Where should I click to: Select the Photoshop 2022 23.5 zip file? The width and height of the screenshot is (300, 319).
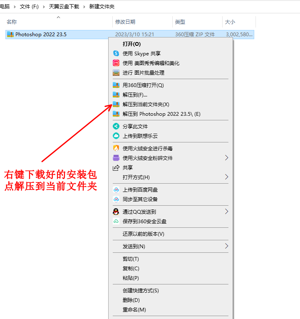point(41,35)
